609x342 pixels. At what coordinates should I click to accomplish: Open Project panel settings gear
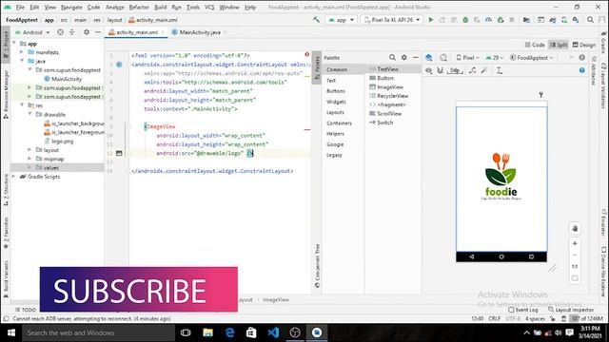click(x=87, y=32)
